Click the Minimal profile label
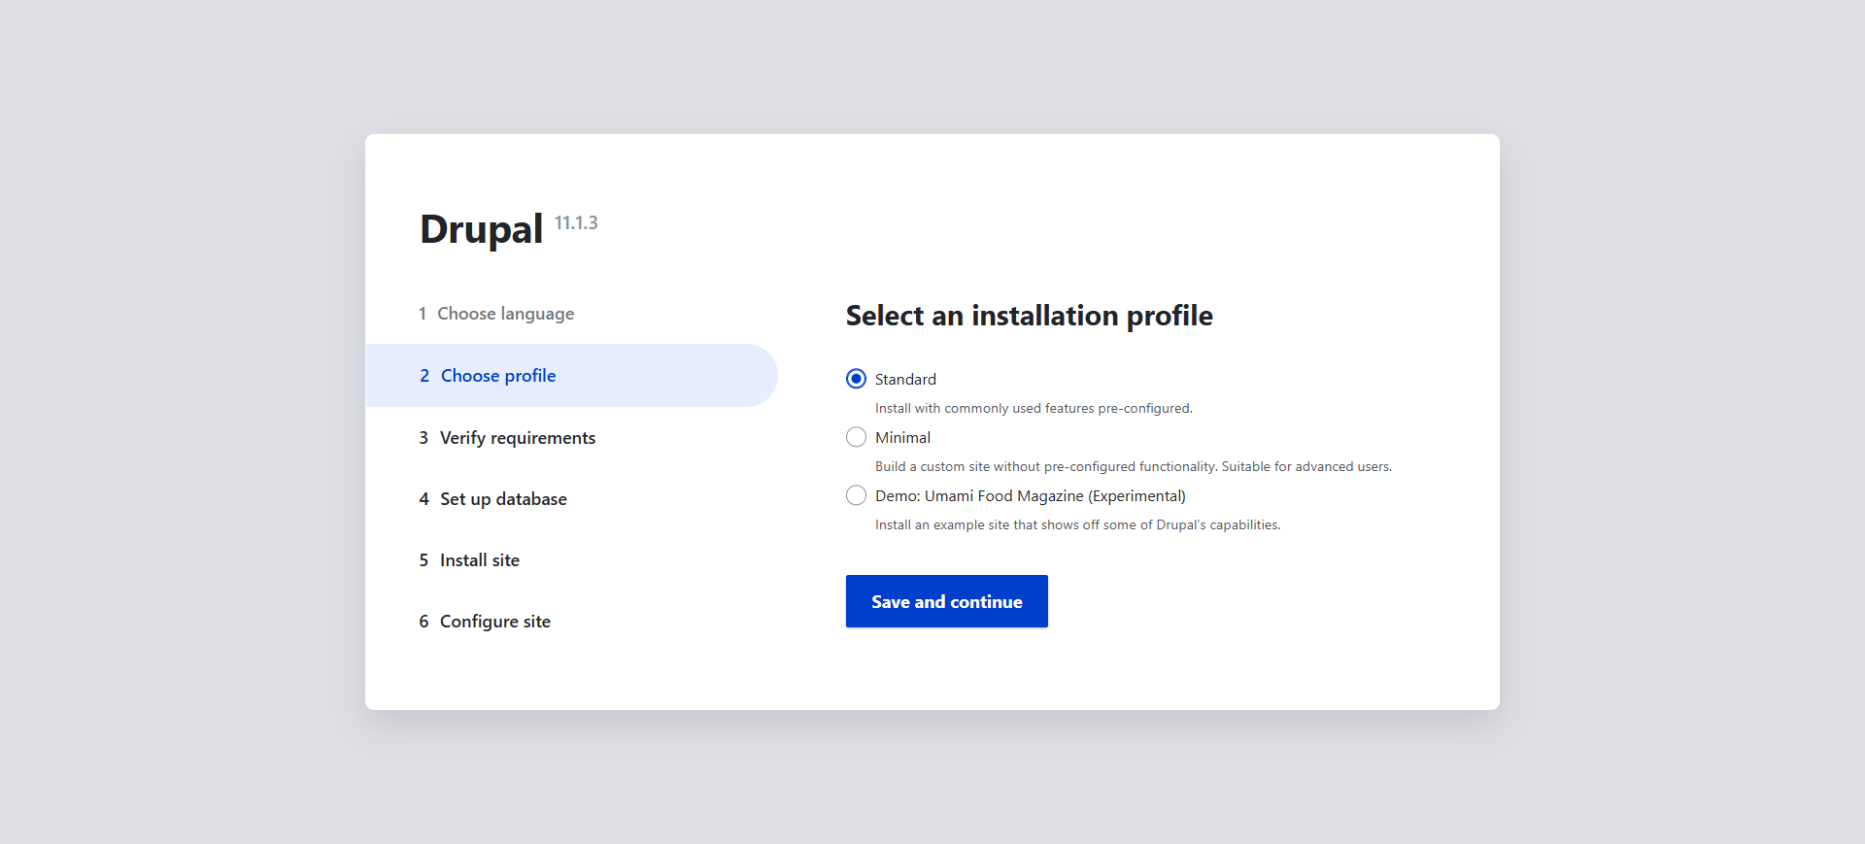1865x844 pixels. [902, 437]
